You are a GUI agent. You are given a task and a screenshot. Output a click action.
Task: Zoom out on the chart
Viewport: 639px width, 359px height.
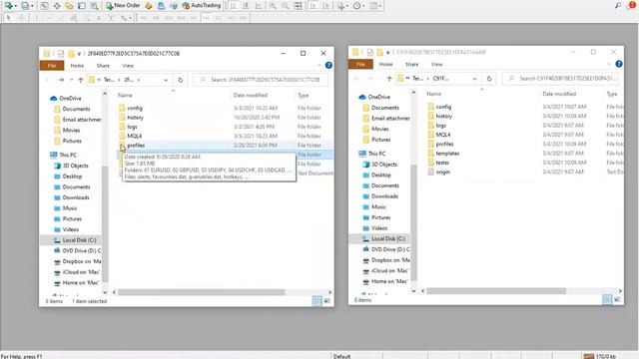[x=285, y=6]
